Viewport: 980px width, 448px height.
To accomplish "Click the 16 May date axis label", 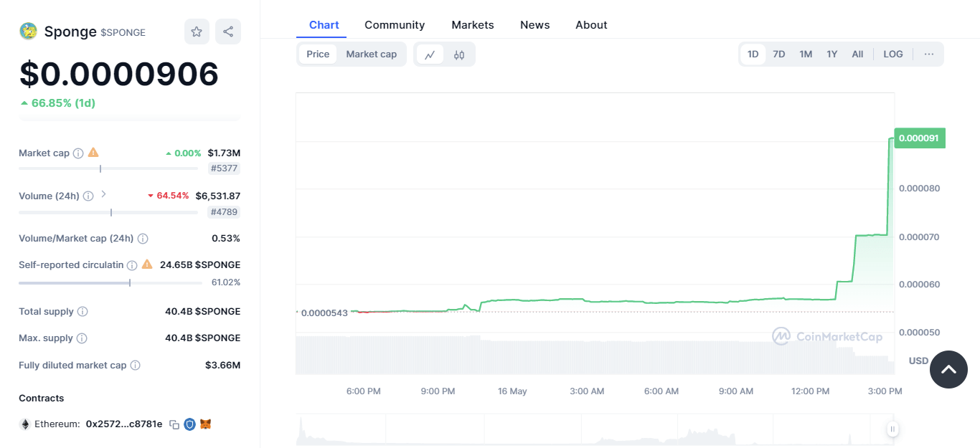I will (x=512, y=391).
